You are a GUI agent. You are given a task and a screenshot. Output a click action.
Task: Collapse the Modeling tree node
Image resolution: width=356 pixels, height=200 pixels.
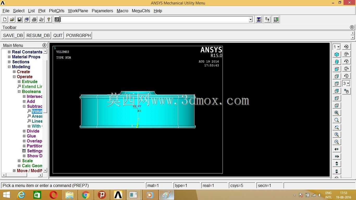pyautogui.click(x=9, y=67)
